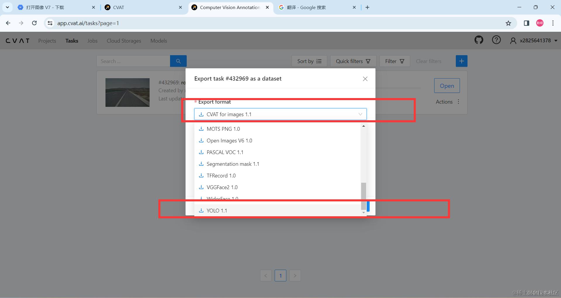Go to the Tasks tab
The height and width of the screenshot is (298, 561).
point(72,41)
